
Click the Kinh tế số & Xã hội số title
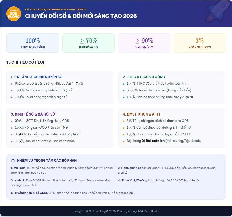coord(33,114)
